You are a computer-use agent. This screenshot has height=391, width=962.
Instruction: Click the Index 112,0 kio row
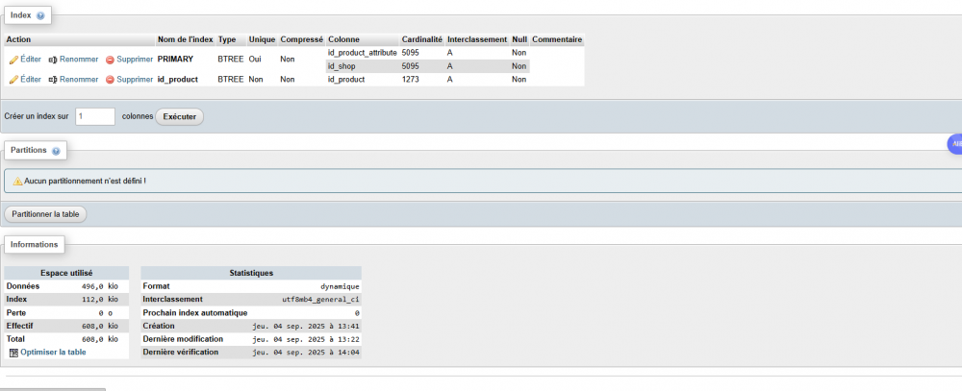click(x=67, y=299)
